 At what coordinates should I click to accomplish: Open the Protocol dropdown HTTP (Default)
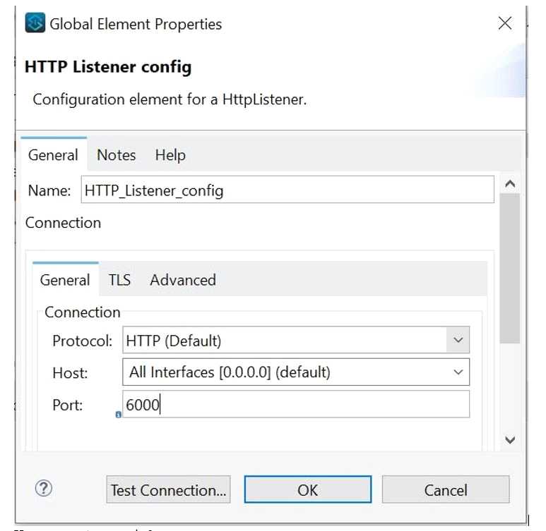pyautogui.click(x=296, y=340)
